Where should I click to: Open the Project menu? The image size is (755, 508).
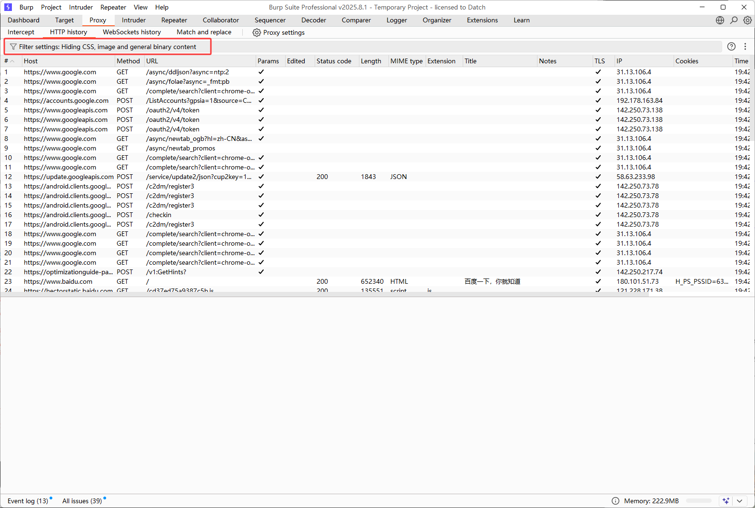pos(51,7)
